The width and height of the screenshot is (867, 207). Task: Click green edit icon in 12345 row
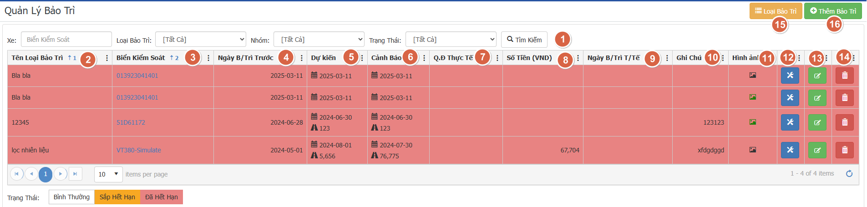(817, 122)
